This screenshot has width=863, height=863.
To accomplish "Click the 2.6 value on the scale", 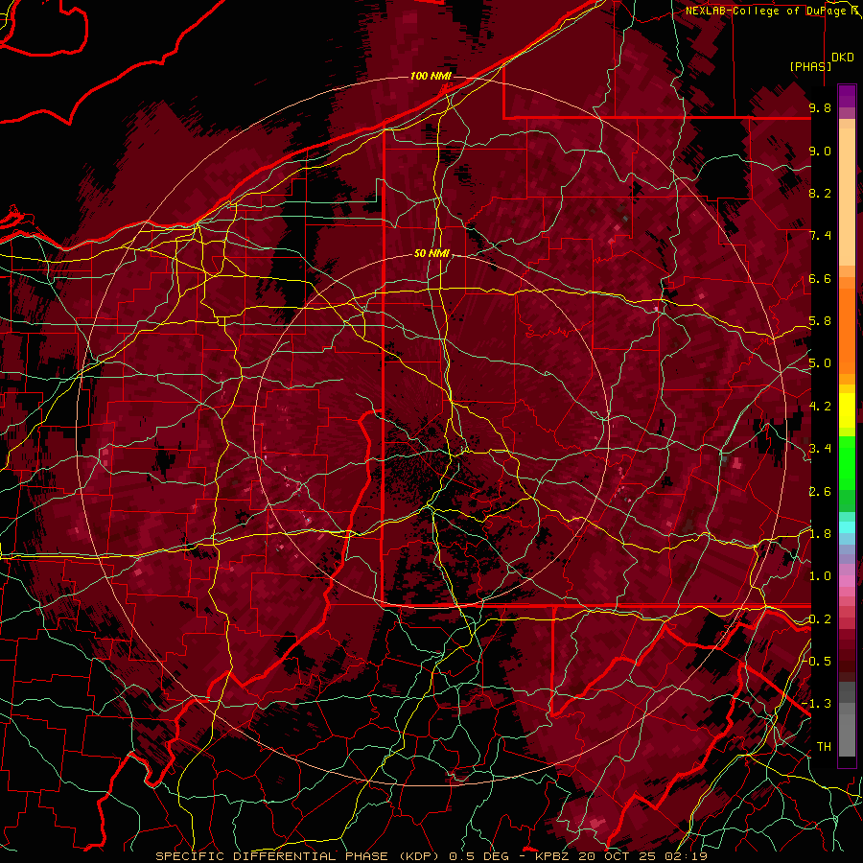I will (x=820, y=492).
